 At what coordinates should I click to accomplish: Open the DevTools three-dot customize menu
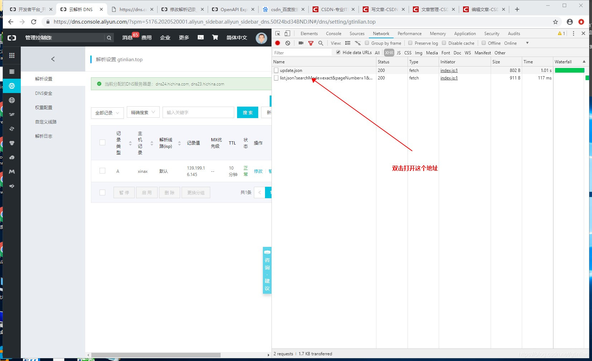[x=573, y=33]
